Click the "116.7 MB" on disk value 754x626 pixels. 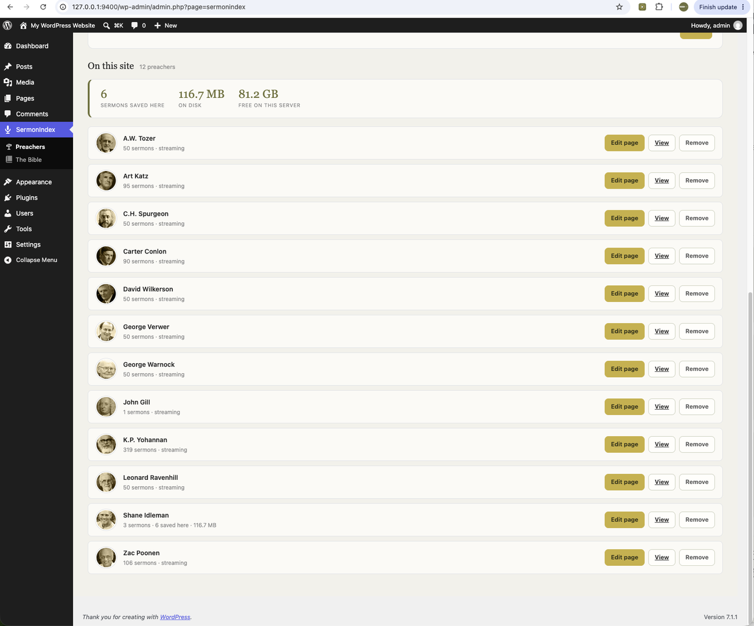coord(201,94)
